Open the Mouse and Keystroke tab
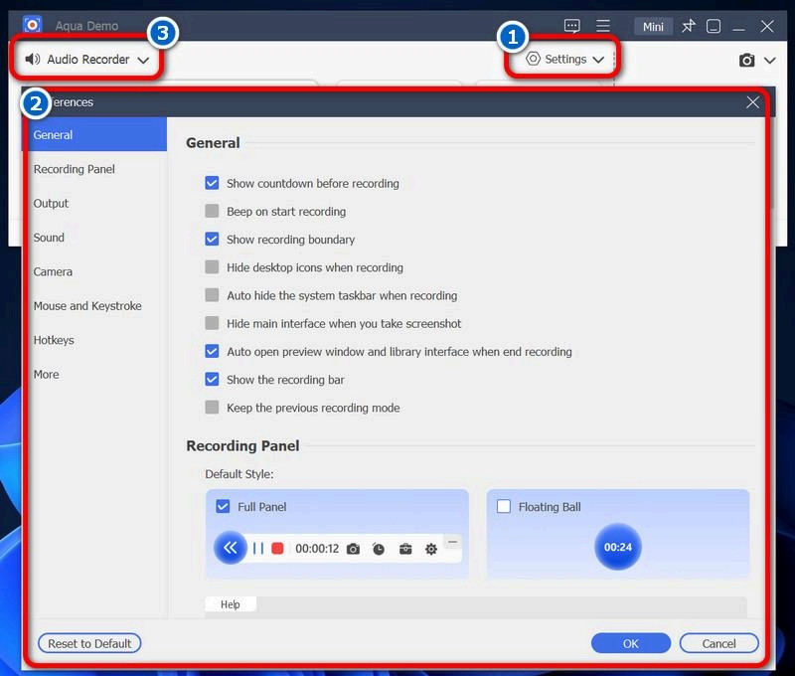The width and height of the screenshot is (795, 676). [x=94, y=306]
